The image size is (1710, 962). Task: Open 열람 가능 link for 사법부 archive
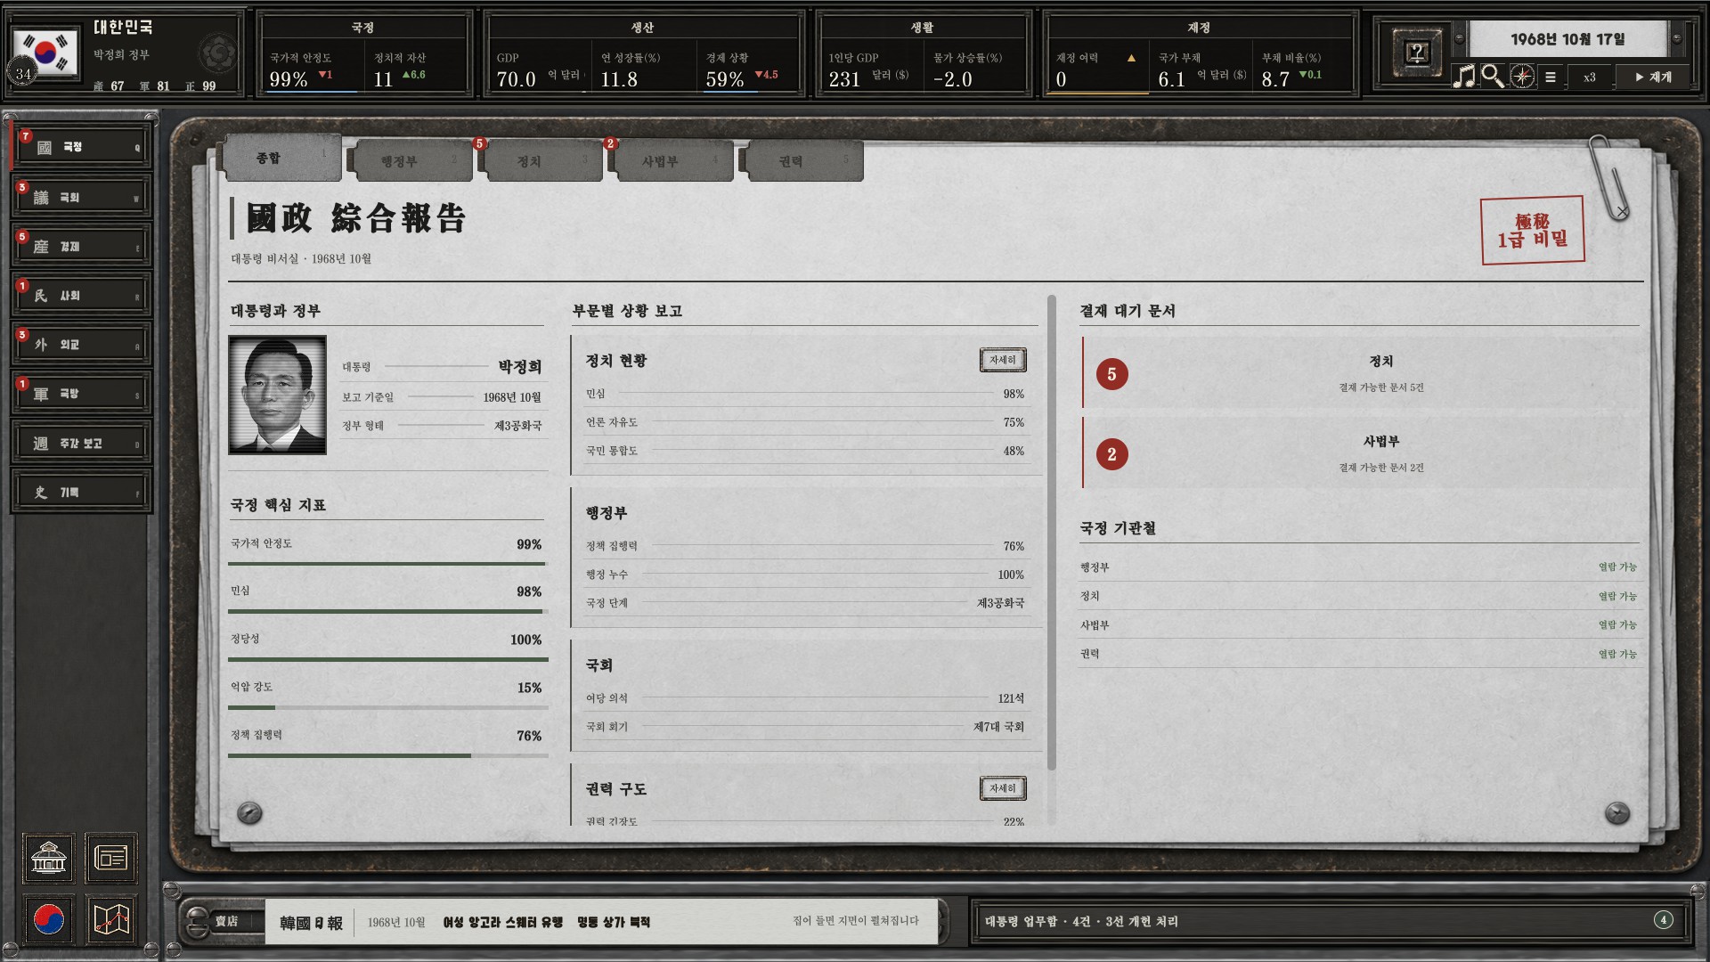tap(1617, 625)
